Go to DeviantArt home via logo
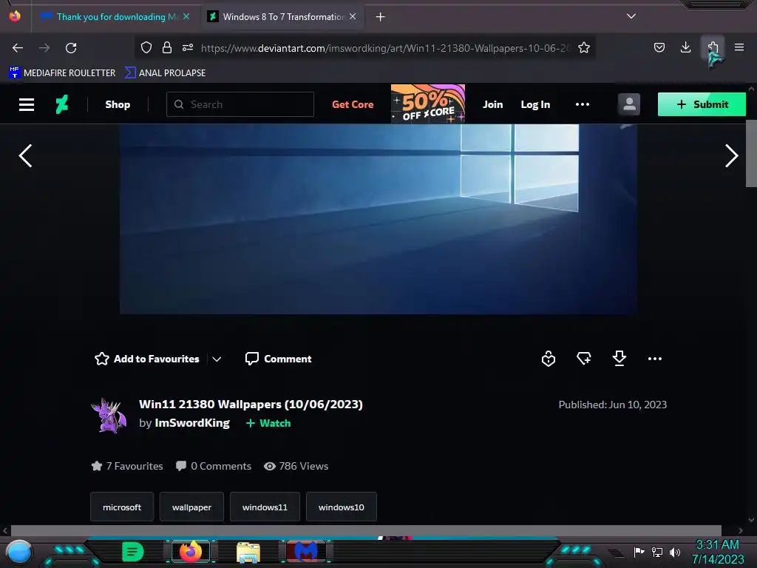Screen dimensions: 757x568 [62, 104]
